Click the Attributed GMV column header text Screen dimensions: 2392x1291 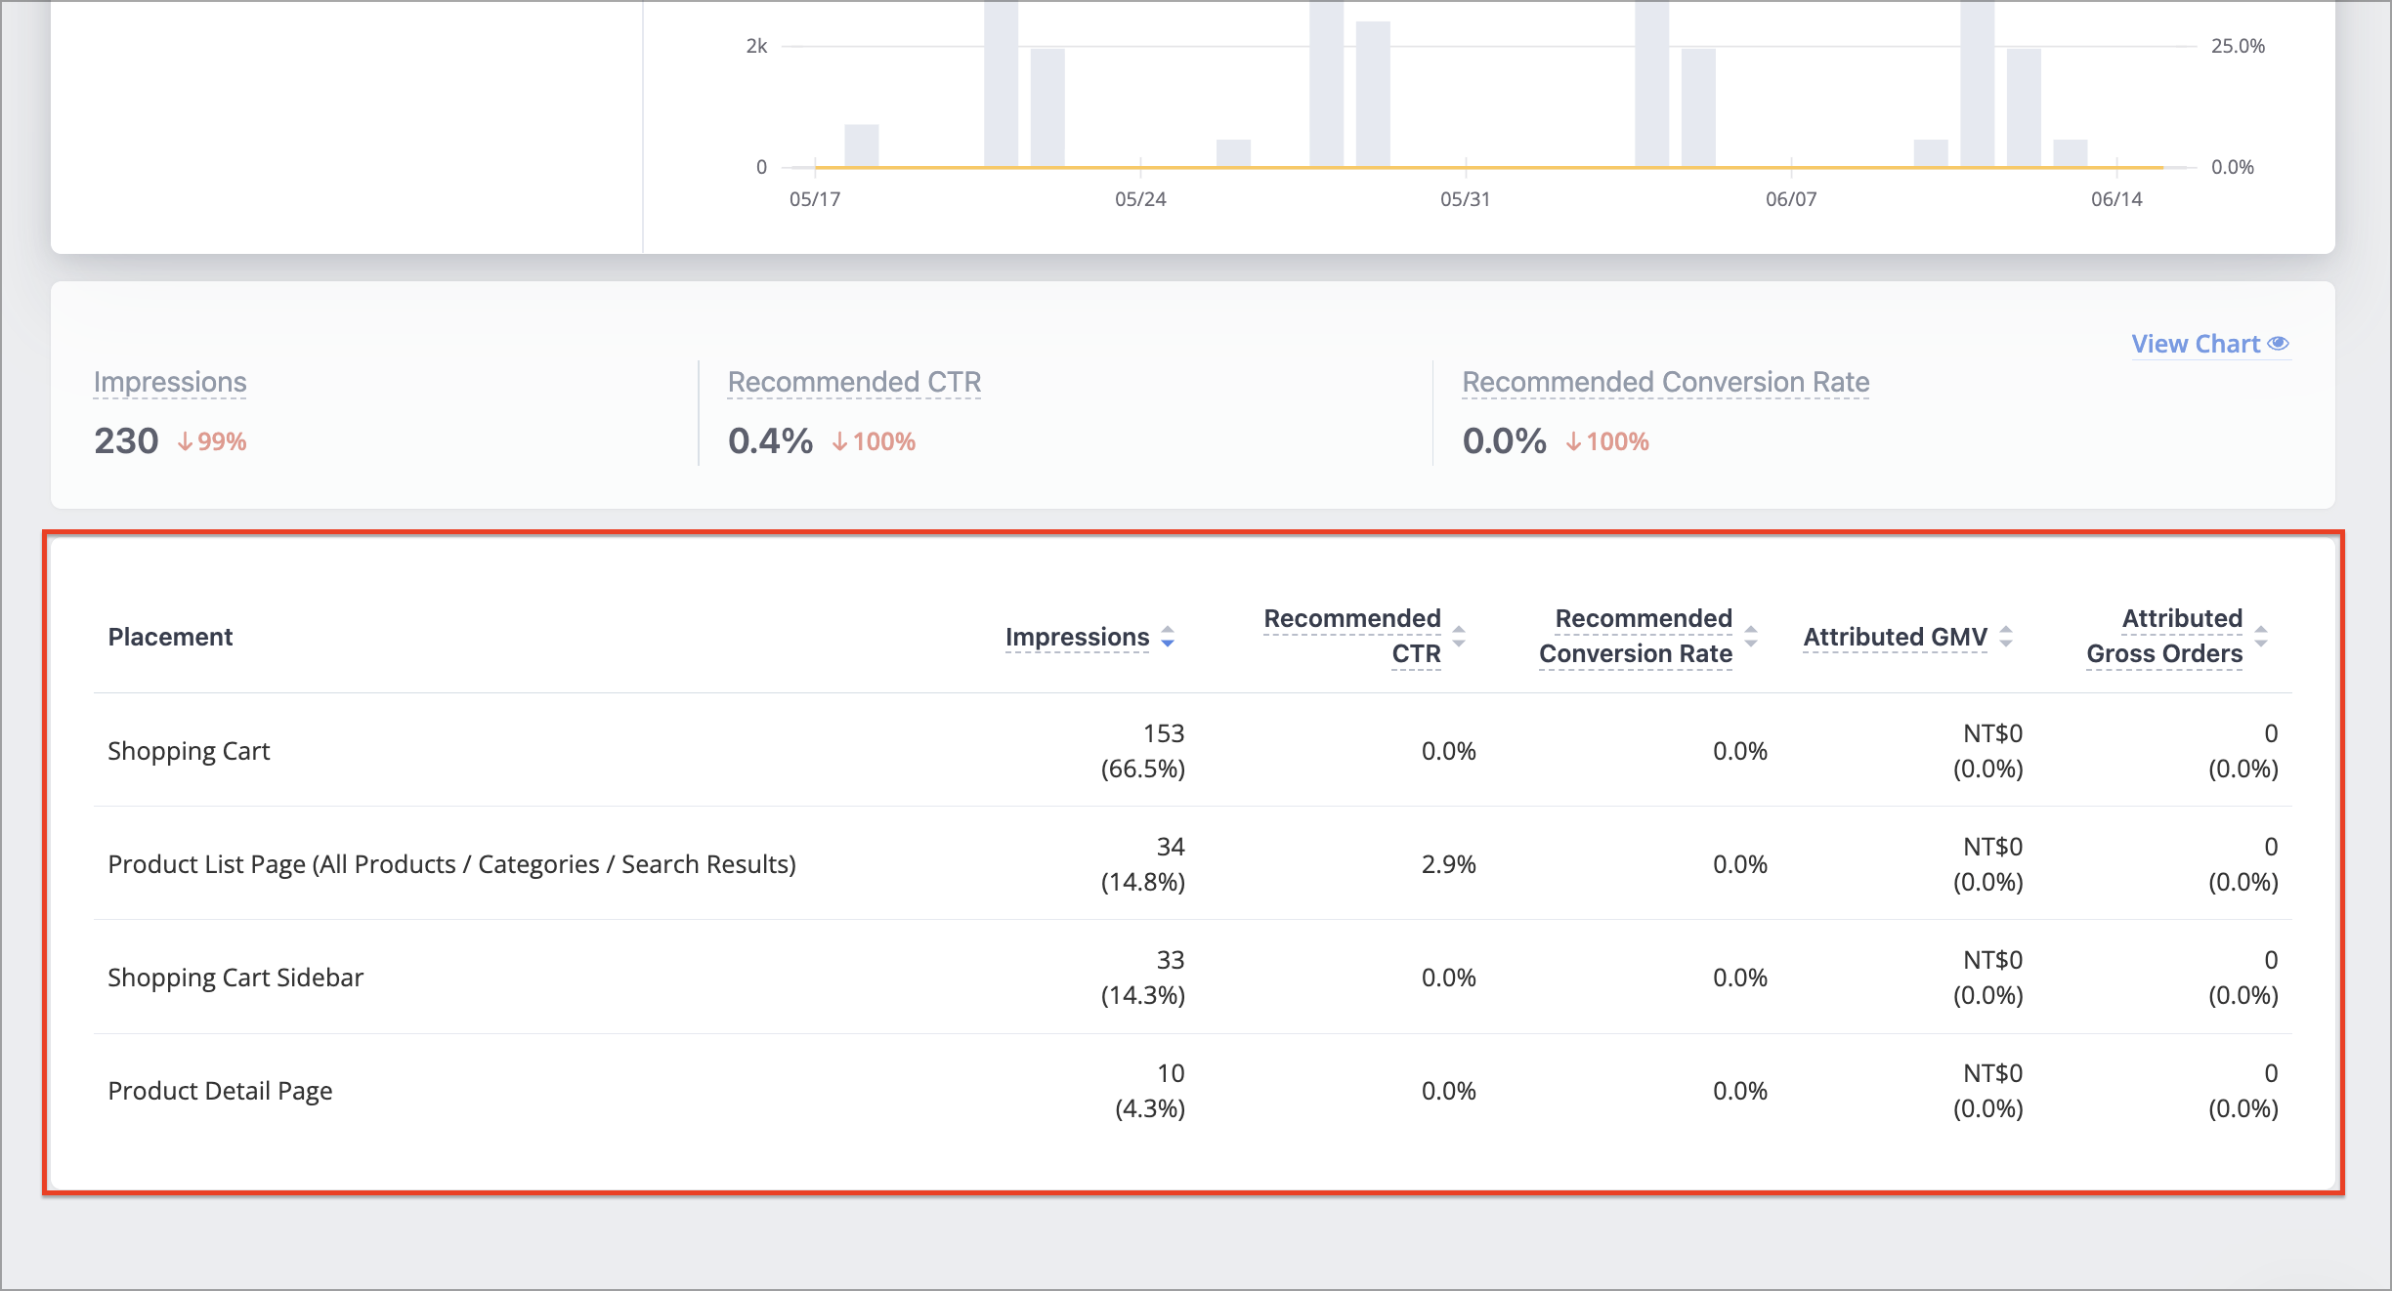1895,637
